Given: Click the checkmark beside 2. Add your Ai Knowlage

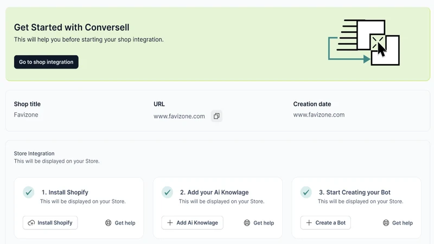Looking at the screenshot, I should coord(167,192).
